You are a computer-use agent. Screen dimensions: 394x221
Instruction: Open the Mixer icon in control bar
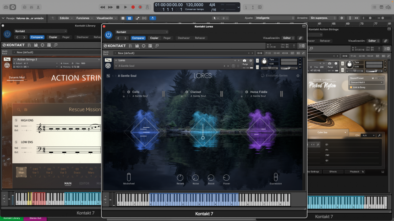click(32, 7)
